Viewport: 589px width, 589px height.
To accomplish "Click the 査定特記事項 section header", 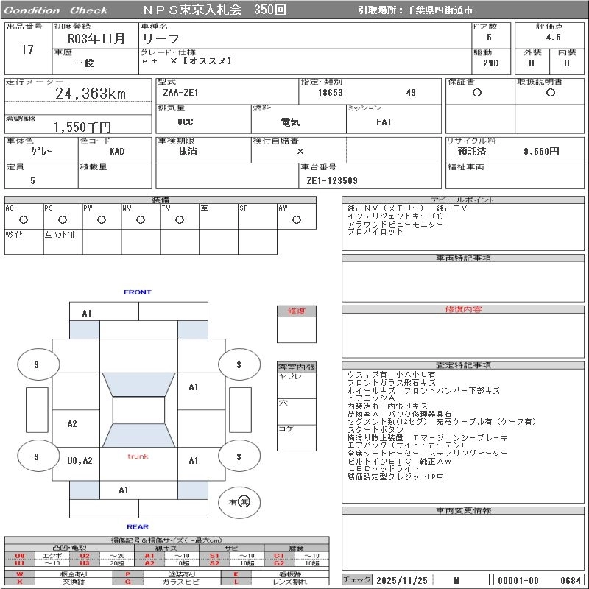I will [x=463, y=365].
